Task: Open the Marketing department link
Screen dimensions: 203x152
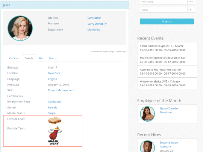Action: click(94, 30)
